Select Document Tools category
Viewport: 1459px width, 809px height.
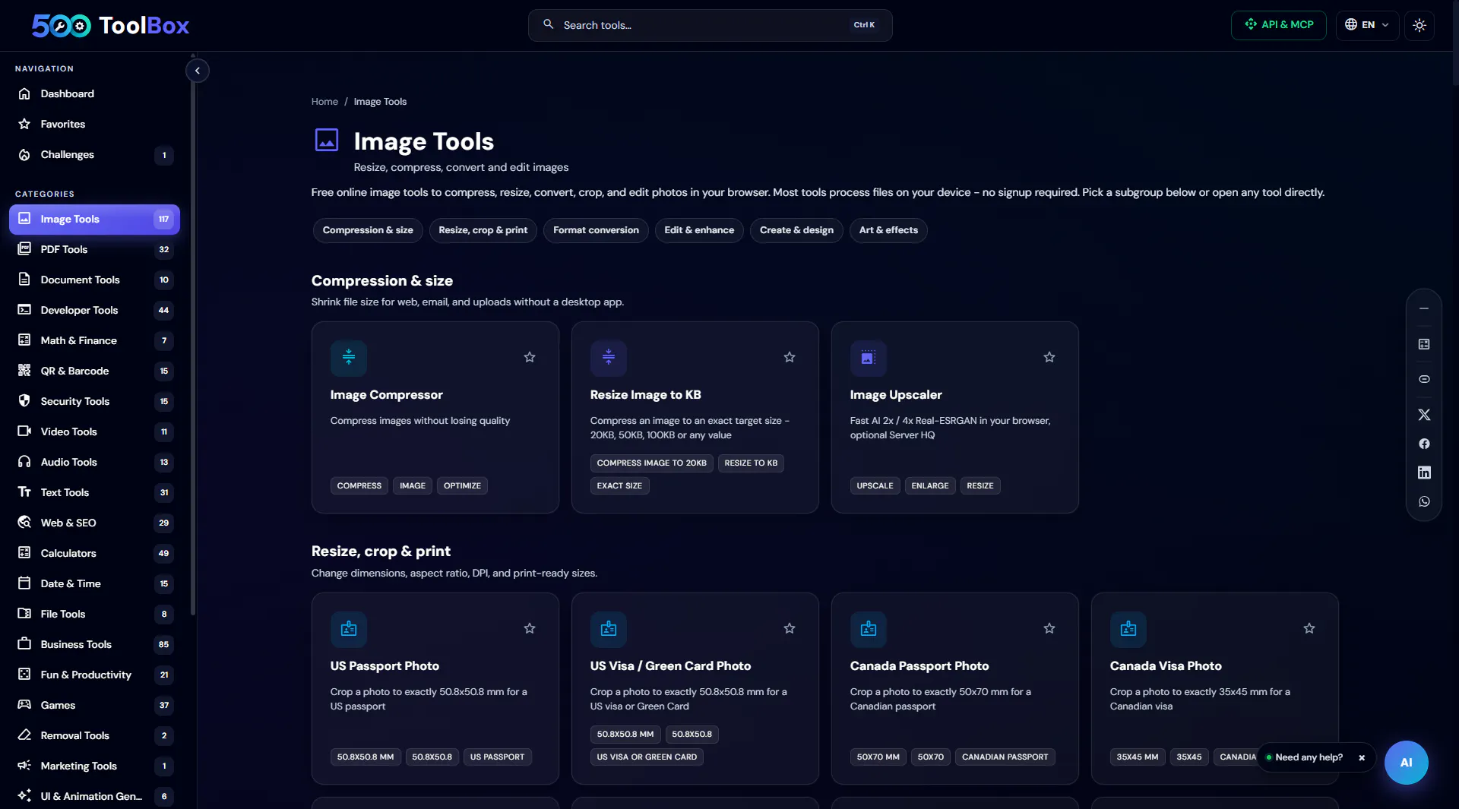click(94, 280)
